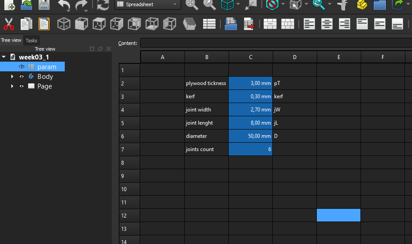
Task: Align cell content right
Action: [x=345, y=24]
